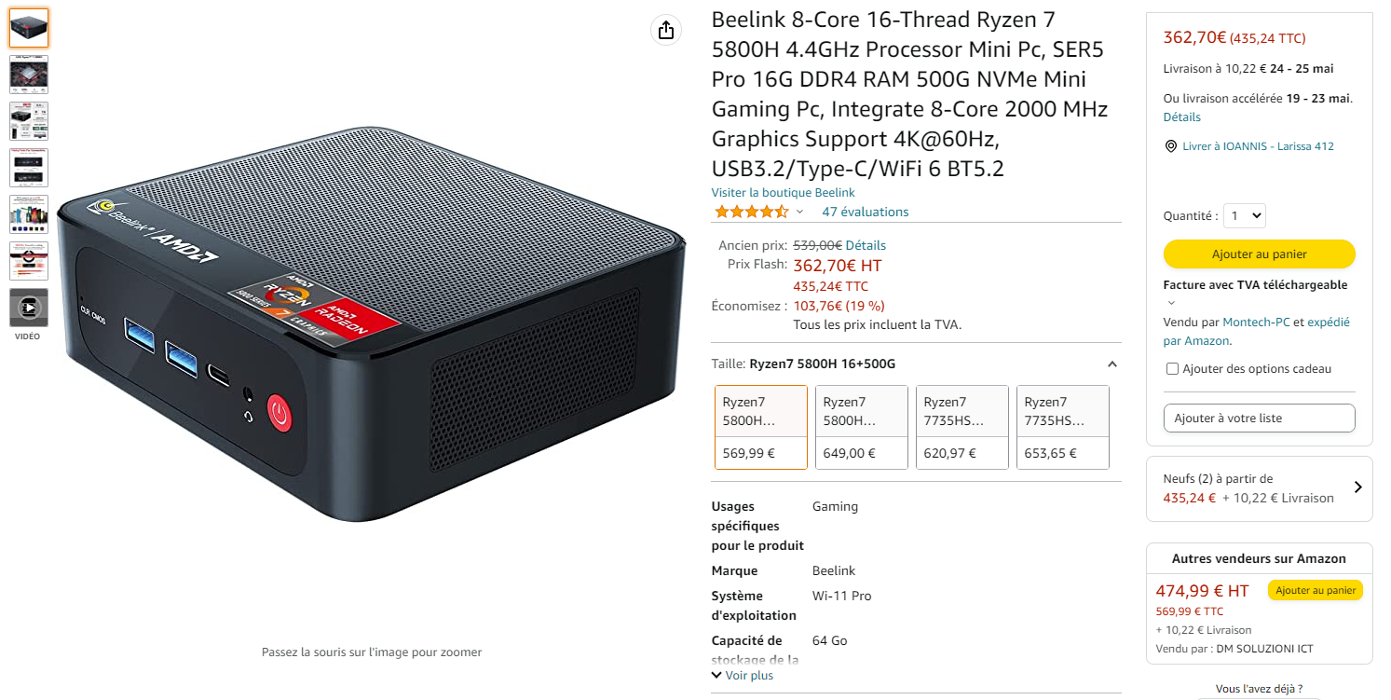Screen dimensions: 1391x700
Task: Select the first product thumbnail image
Action: coord(29,28)
